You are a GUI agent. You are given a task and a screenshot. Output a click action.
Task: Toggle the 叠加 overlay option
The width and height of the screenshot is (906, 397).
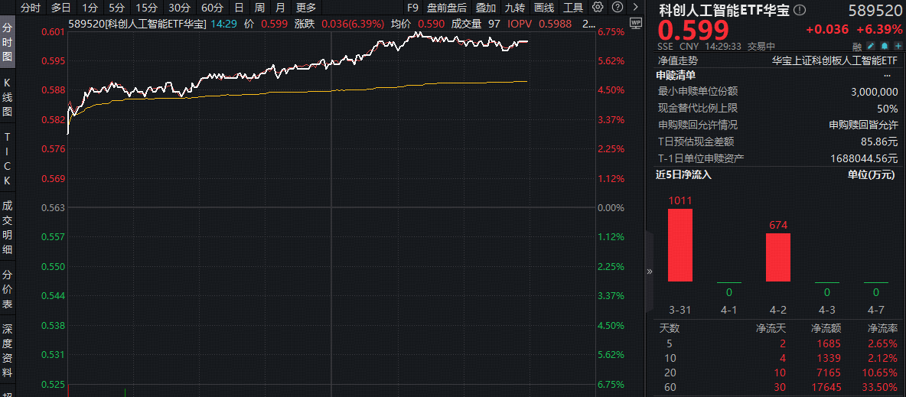pos(485,8)
